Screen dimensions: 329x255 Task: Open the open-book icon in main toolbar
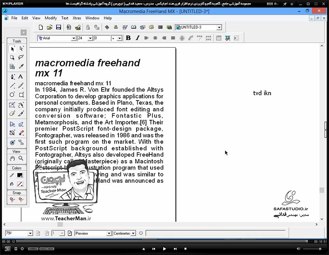click(134, 27)
